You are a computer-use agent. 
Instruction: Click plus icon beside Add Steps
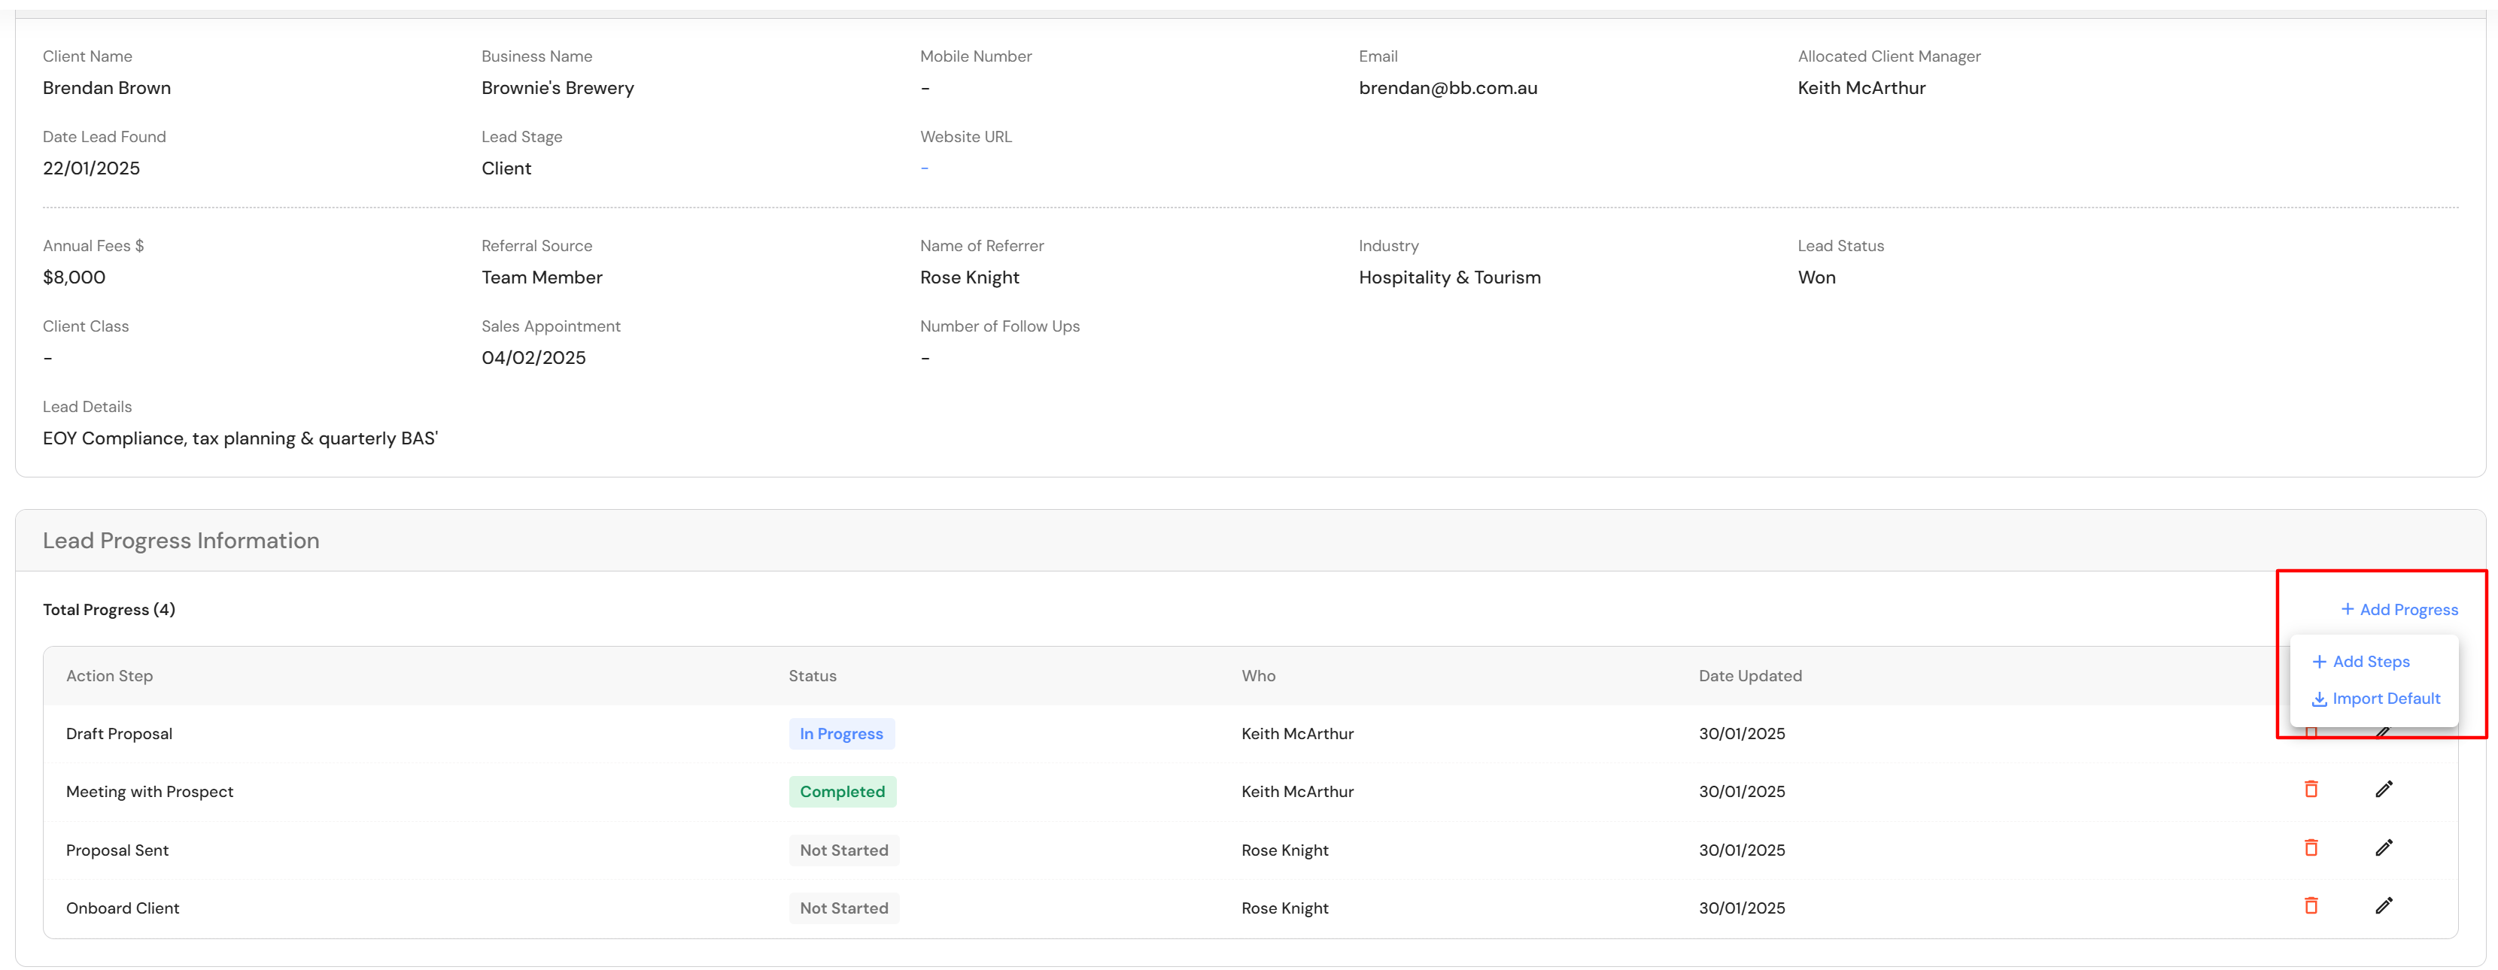pyautogui.click(x=2319, y=662)
